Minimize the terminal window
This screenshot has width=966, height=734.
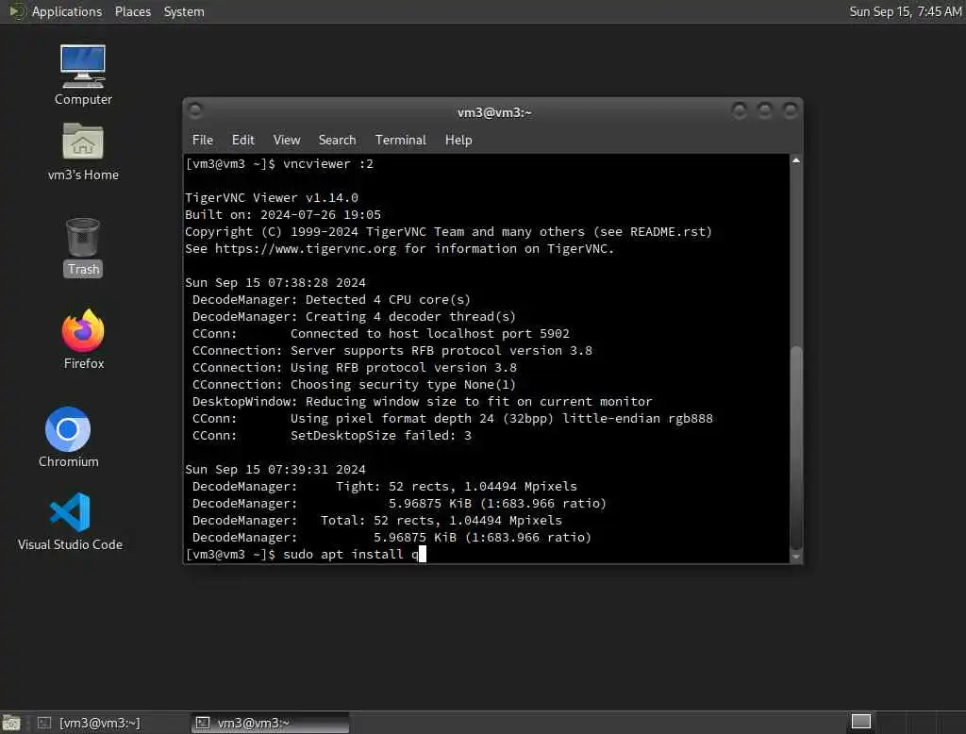coord(740,111)
